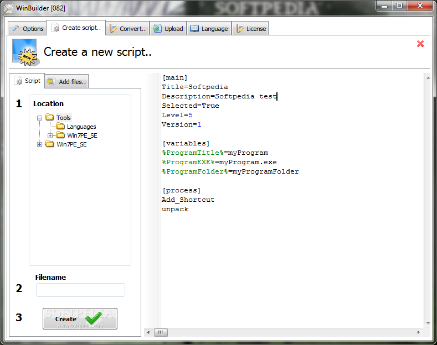Screen dimensions: 437x345
Task: Switch to the Add files.. sub-tab
Action: coord(66,81)
